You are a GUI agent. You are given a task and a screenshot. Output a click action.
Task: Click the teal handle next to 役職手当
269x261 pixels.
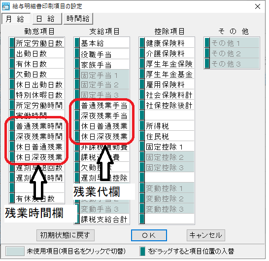pos(77,53)
